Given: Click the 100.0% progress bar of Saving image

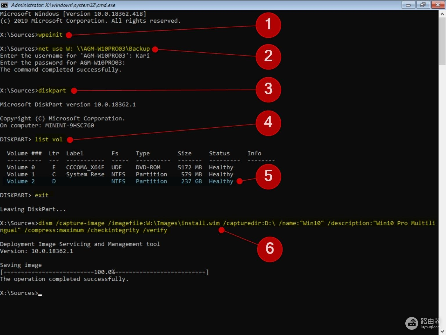Looking at the screenshot, I should 105,272.
